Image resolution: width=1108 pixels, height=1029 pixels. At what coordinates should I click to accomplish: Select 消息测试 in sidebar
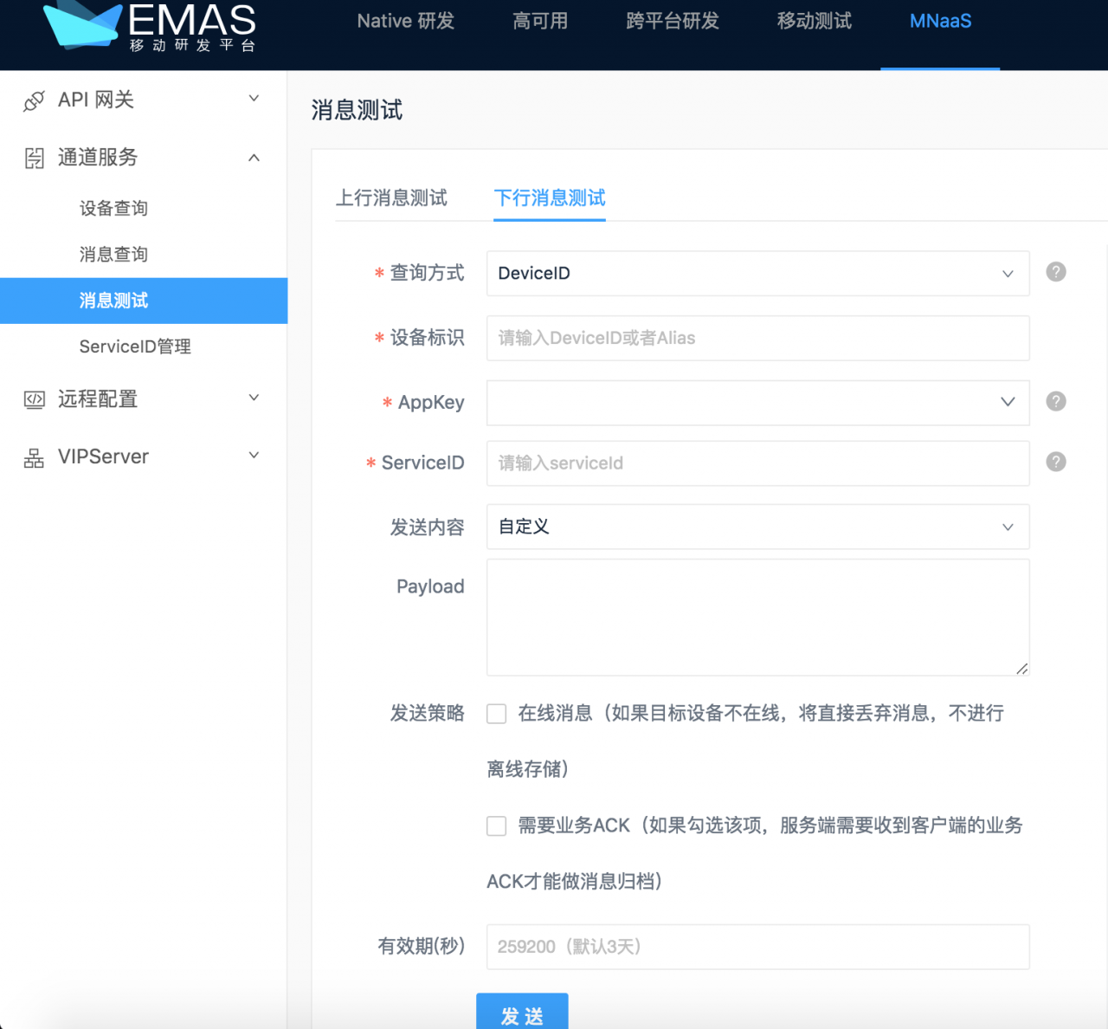[144, 301]
